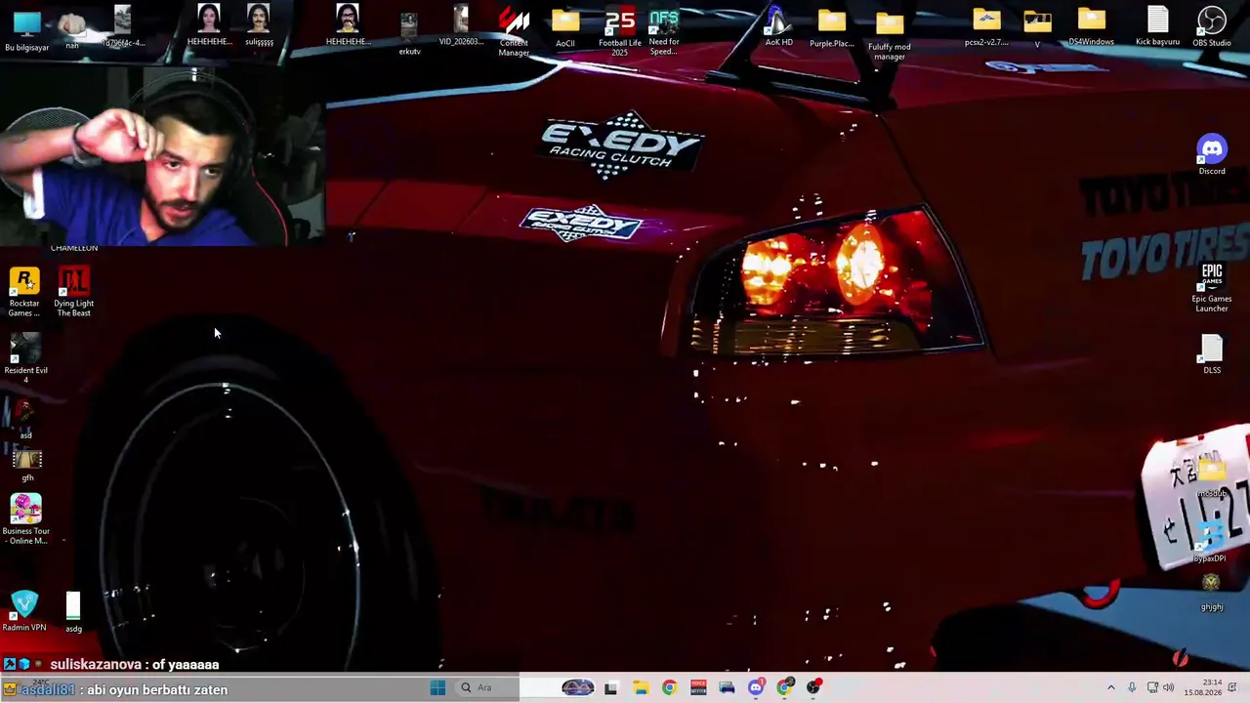Select the Purple Place folder
Screen dimensions: 1250x703
tap(831, 28)
